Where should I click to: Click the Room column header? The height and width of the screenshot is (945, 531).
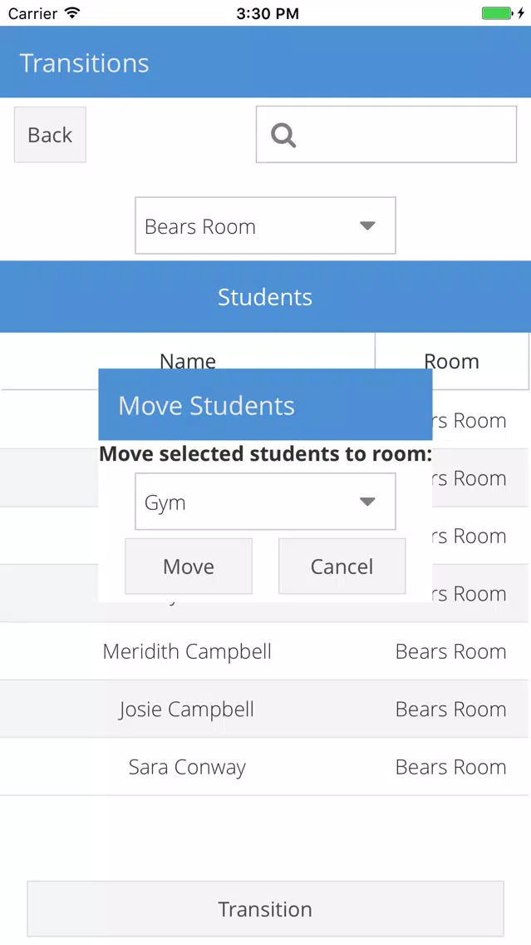451,361
